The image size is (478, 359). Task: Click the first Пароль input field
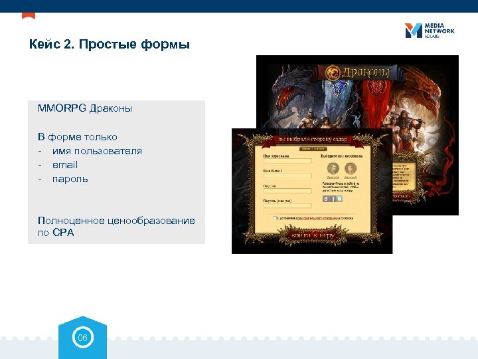tap(287, 191)
